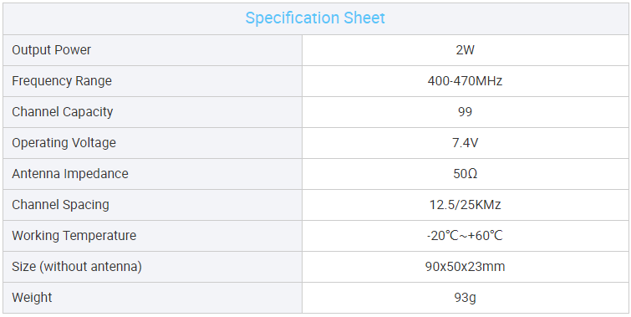Select the Output Power label cell
This screenshot has width=631, height=317.
tap(152, 50)
